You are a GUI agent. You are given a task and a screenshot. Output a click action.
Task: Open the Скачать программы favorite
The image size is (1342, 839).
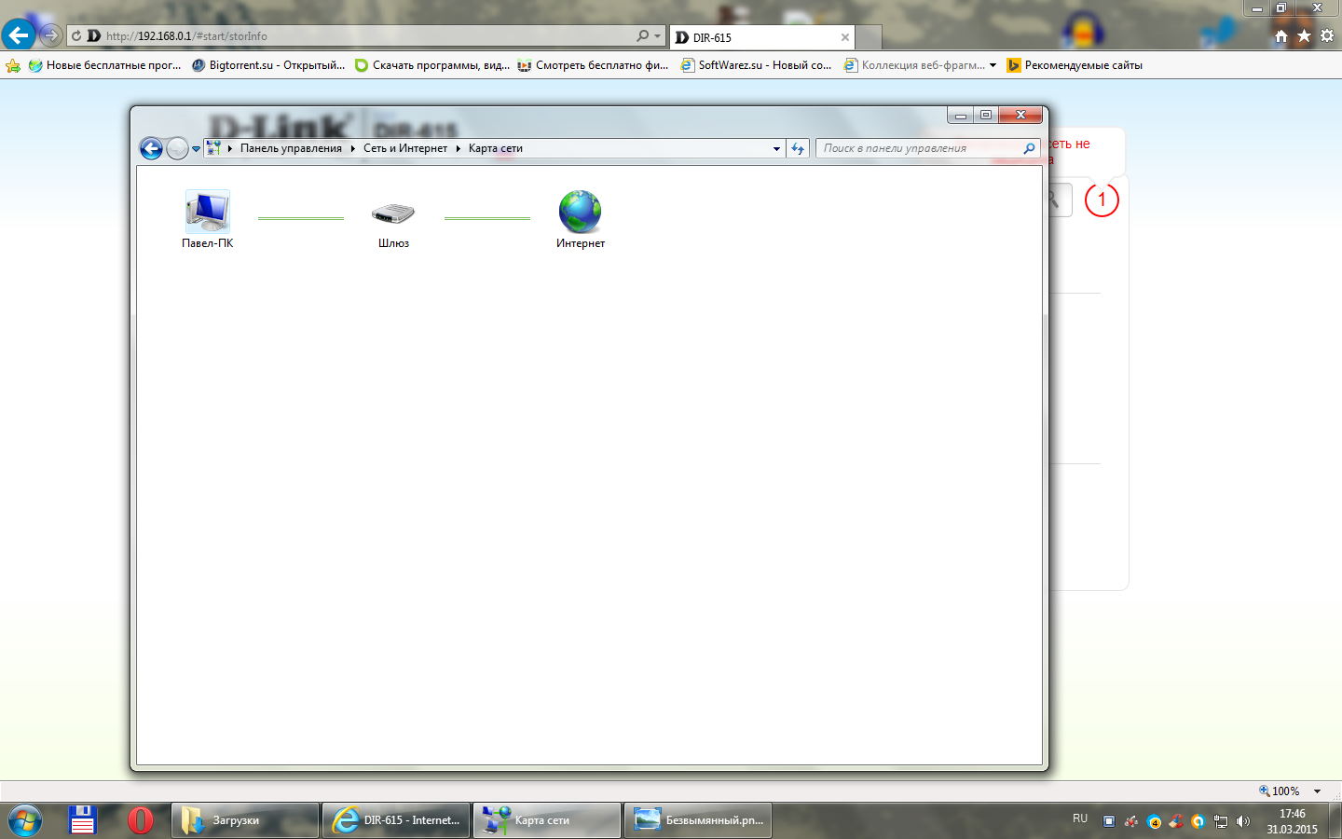pyautogui.click(x=432, y=65)
